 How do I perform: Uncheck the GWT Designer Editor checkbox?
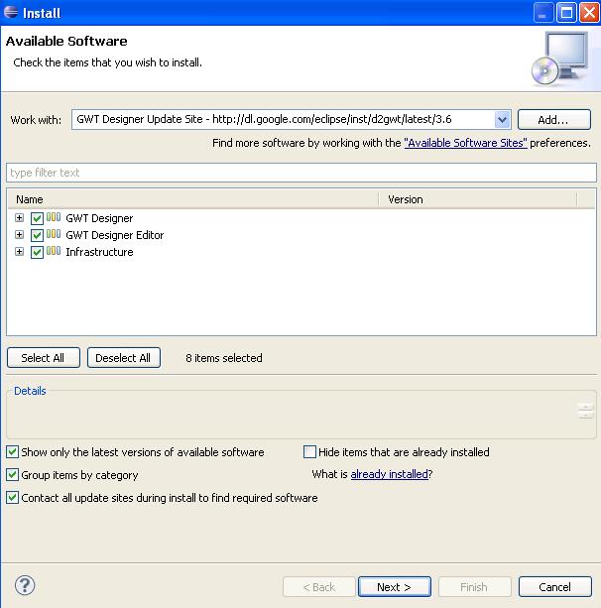click(x=37, y=235)
